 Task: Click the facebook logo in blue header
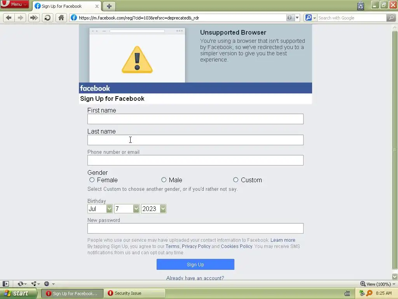click(95, 88)
